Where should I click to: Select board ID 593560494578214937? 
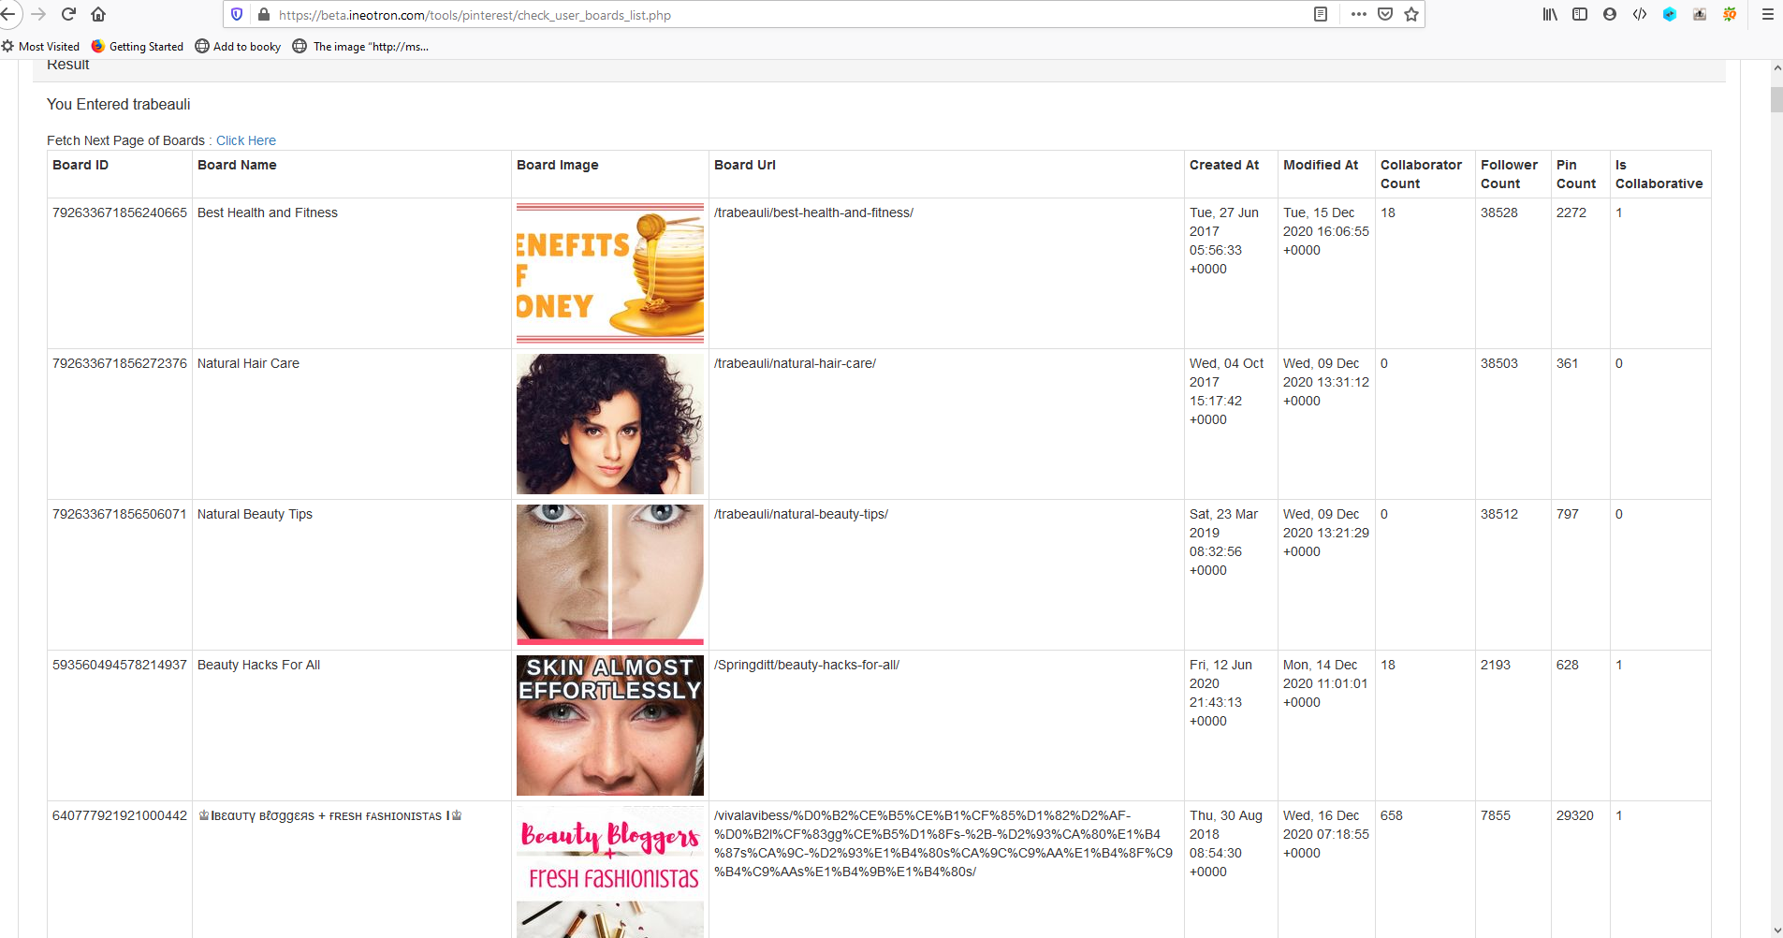coord(120,665)
